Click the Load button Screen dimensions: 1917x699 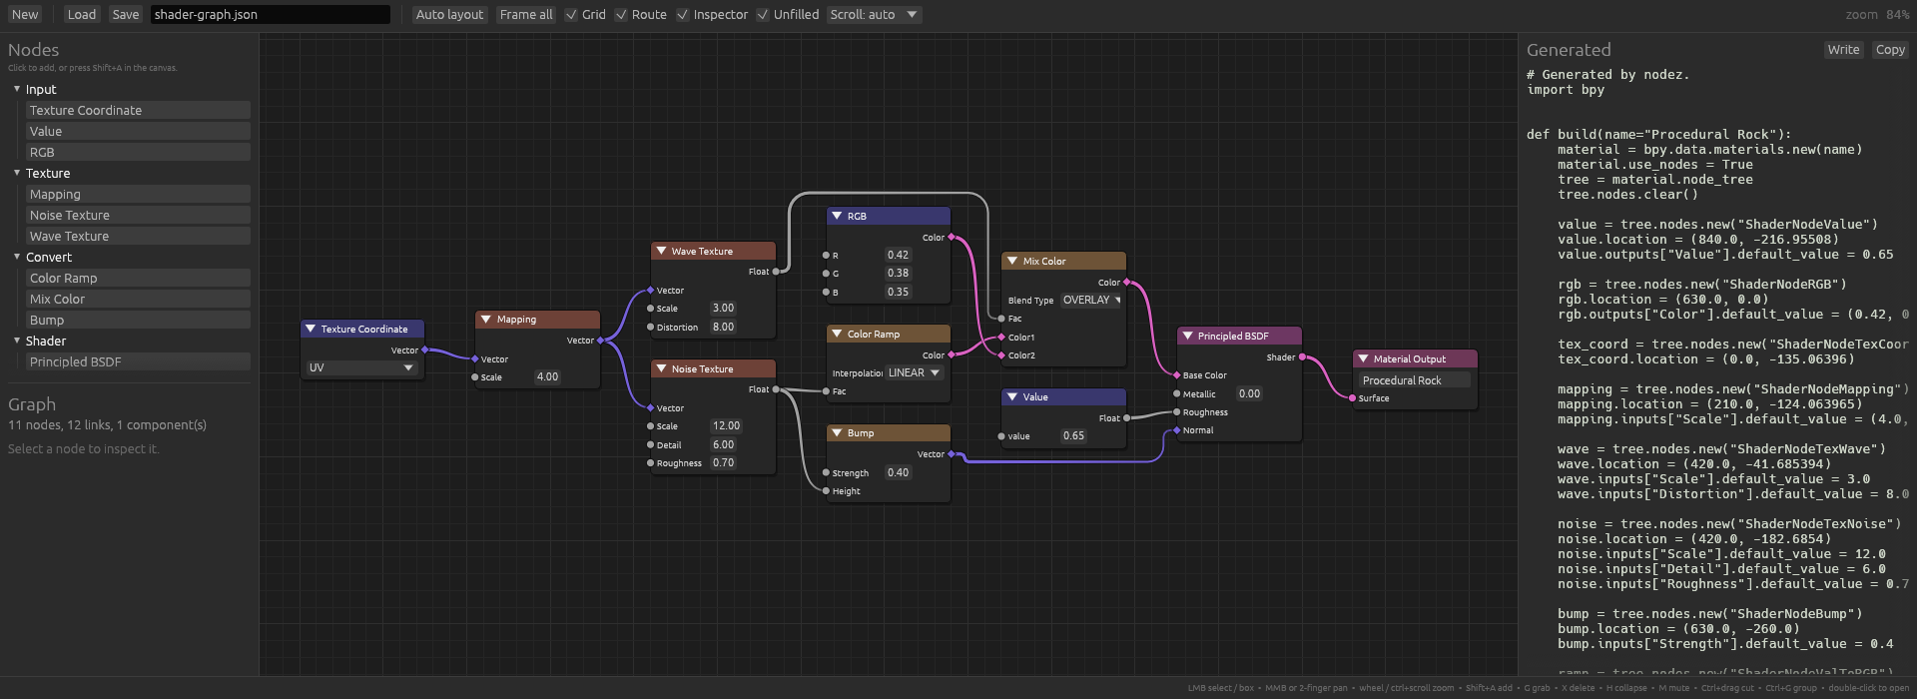82,14
